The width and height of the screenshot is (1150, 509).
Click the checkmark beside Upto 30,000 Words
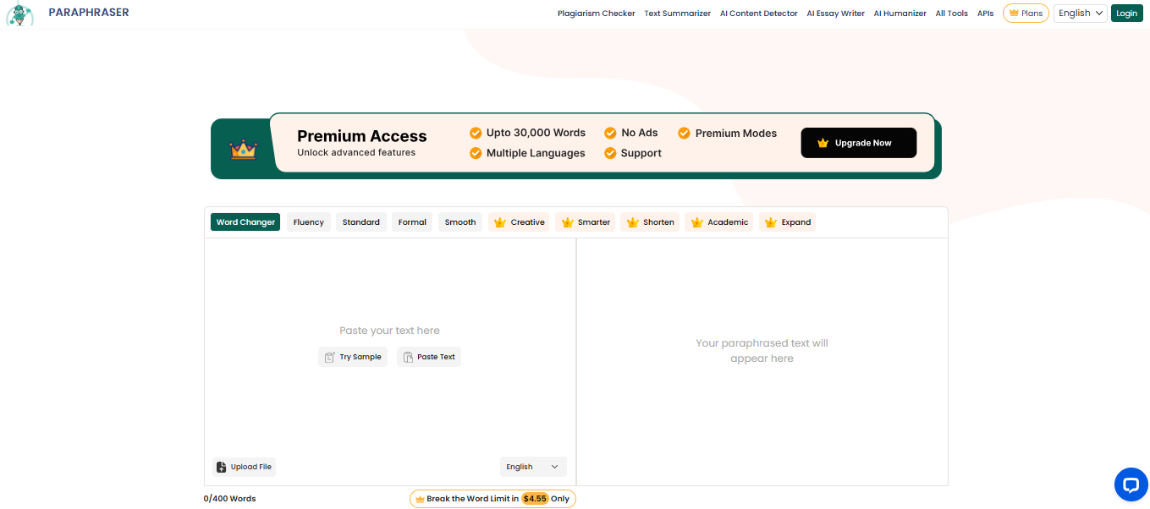tap(476, 133)
